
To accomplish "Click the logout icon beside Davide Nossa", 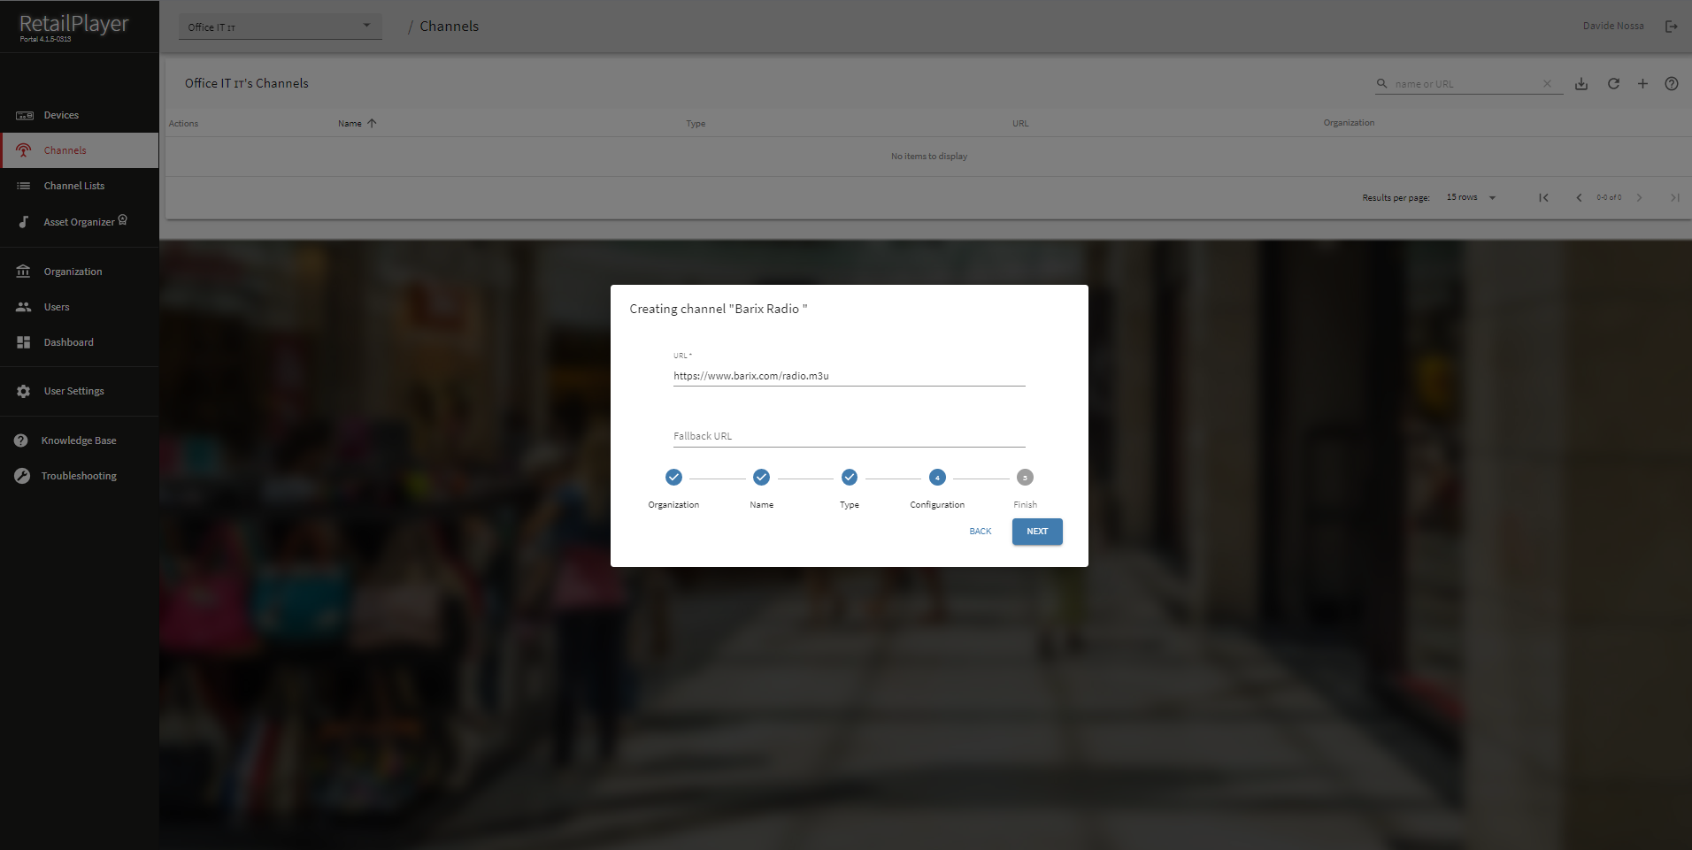I will 1671,27.
